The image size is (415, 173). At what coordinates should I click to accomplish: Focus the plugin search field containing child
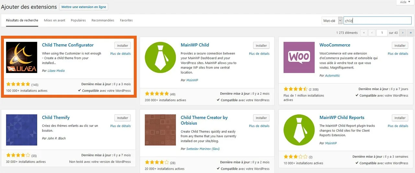[377, 20]
